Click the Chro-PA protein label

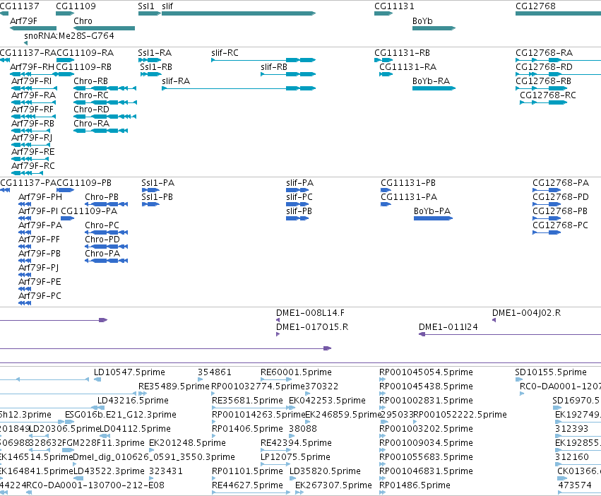(102, 254)
